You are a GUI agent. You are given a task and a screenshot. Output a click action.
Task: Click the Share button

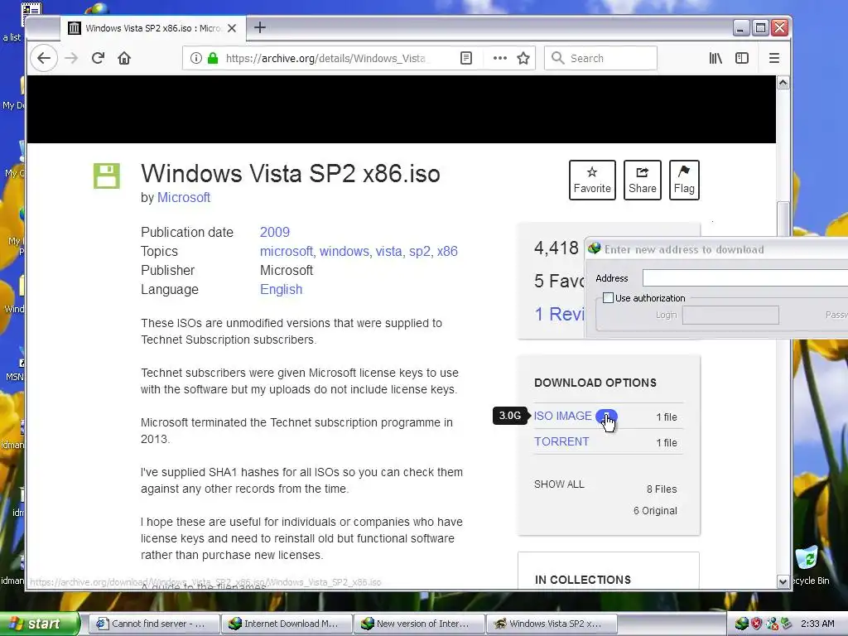643,180
